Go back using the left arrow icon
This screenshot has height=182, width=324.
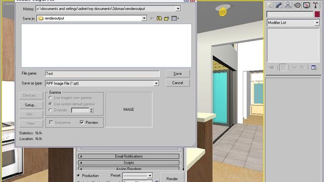click(152, 18)
